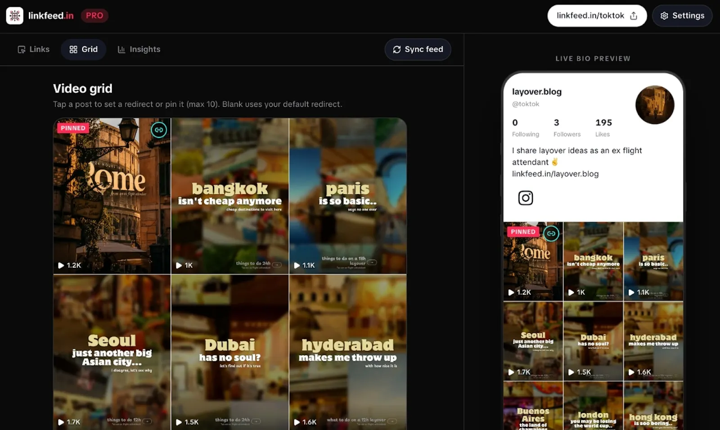Click the LIVE BIO PREVIEW label

[593, 58]
